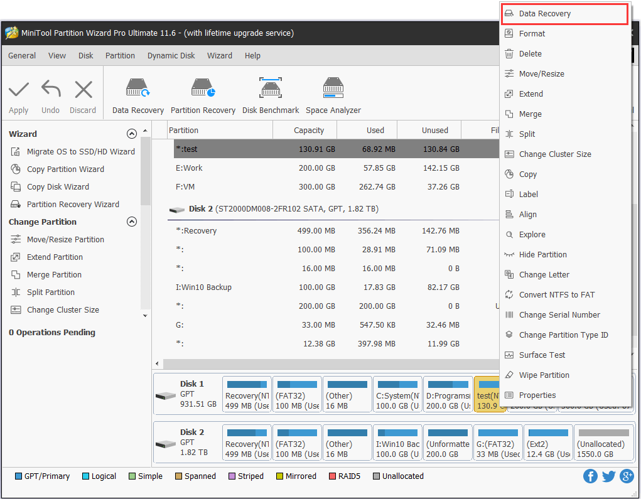
Task: Choose Split Partition in sidebar
Action: click(x=43, y=292)
